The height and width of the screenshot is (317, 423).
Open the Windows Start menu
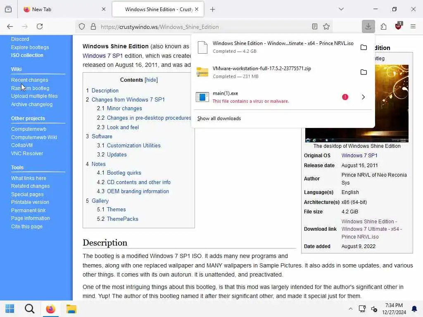(x=10, y=309)
